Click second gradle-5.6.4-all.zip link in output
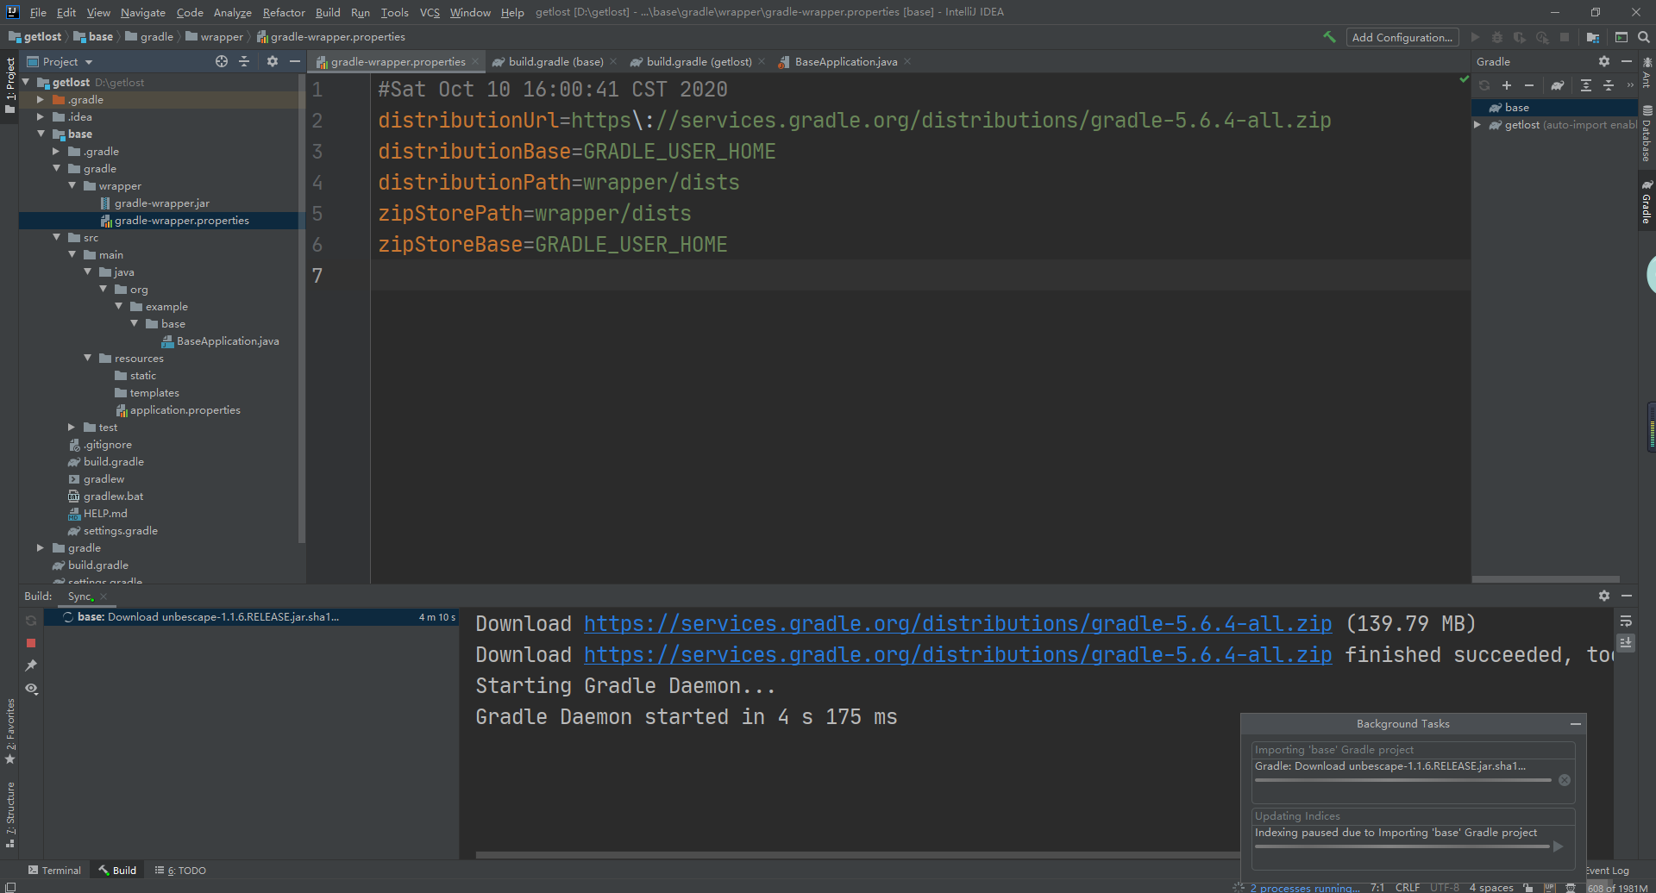Image resolution: width=1656 pixels, height=893 pixels. click(957, 654)
